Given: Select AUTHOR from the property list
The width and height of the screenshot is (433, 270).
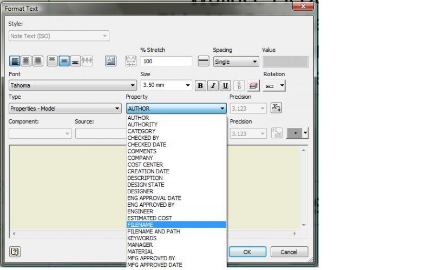Looking at the screenshot, I should click(x=176, y=118).
